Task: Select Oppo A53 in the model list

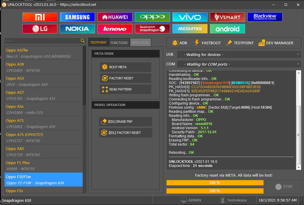Action: point(43,81)
